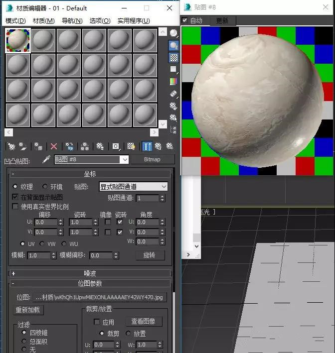Toggle the Backlight icon in side toolbar
335x353 pixels.
click(173, 46)
